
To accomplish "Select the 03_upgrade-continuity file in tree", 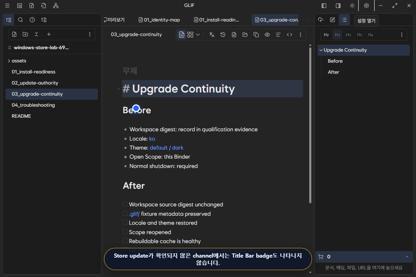I will [x=52, y=94].
